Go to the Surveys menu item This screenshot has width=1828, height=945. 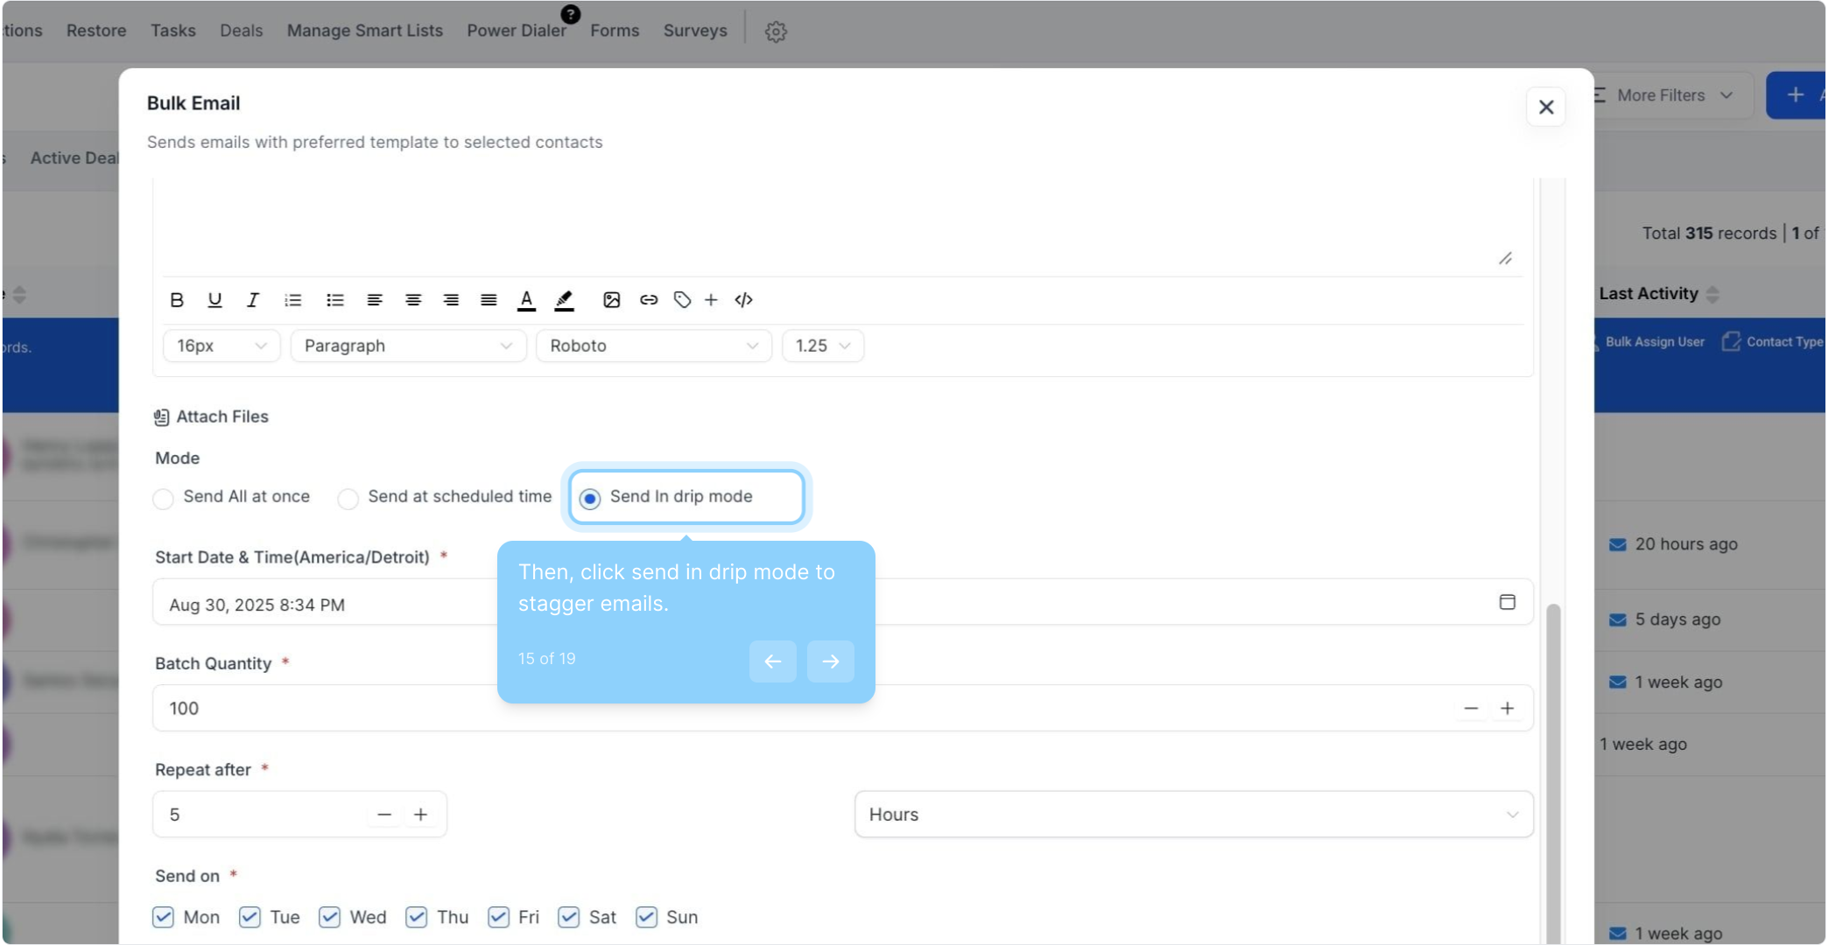click(x=695, y=31)
